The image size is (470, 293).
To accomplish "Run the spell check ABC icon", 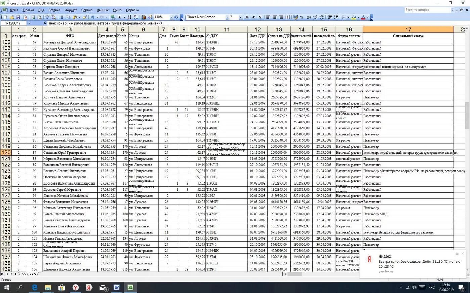I will coord(47,17).
